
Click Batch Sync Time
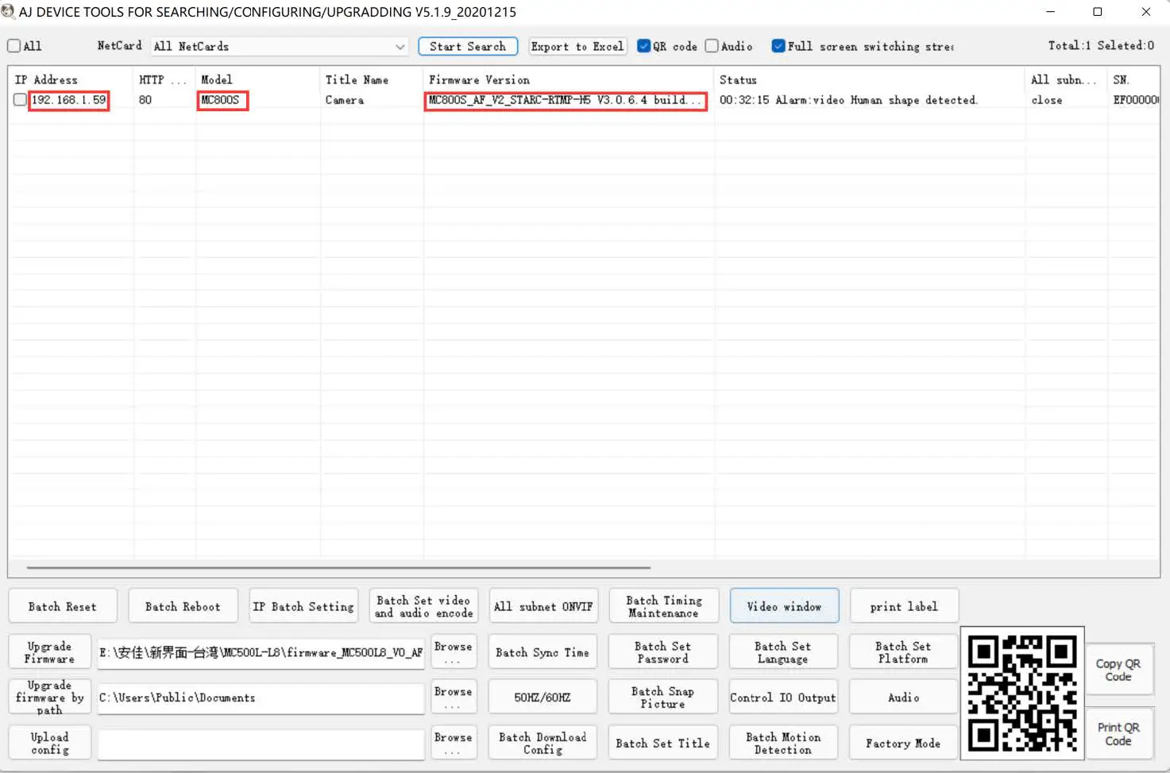543,652
